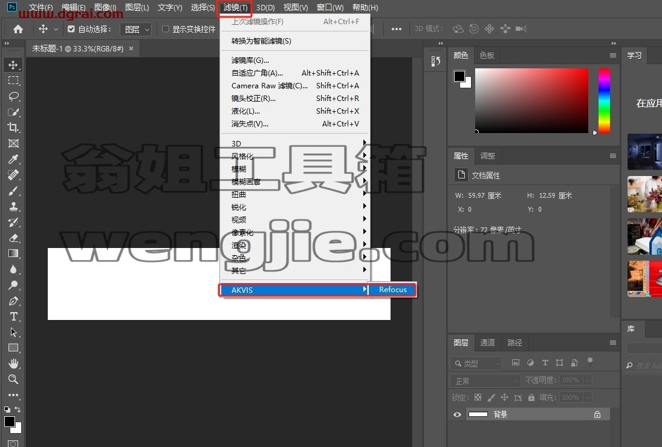Click the foreground color swatch in 颜色 panel
This screenshot has height=447, width=662.
coord(459,76)
